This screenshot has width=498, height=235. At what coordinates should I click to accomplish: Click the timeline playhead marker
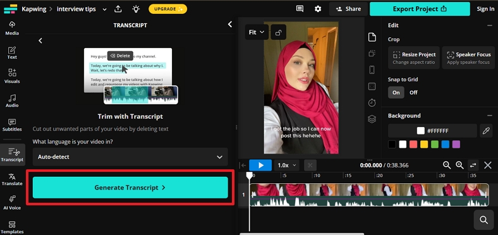click(x=250, y=175)
